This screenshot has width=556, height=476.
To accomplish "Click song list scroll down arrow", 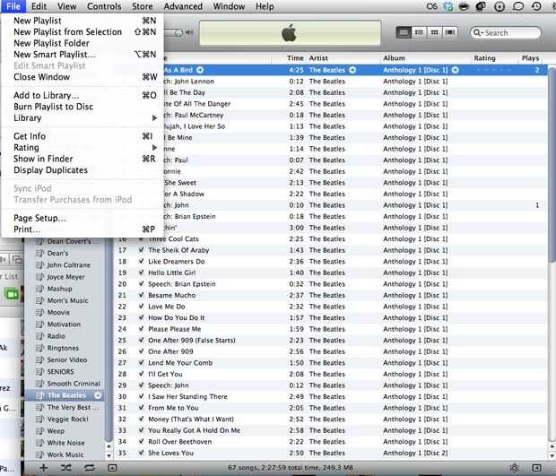I will pyautogui.click(x=552, y=455).
